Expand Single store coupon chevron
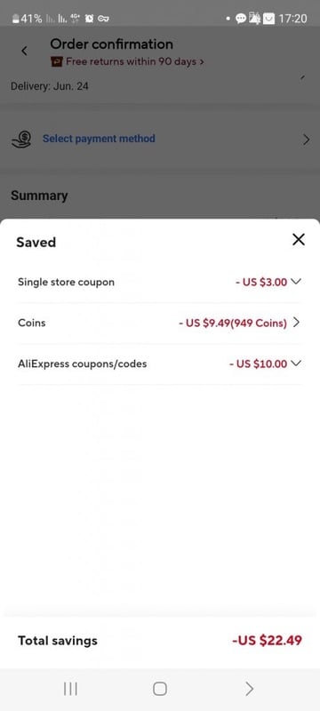Screen dimensions: 320x711 (x=296, y=282)
